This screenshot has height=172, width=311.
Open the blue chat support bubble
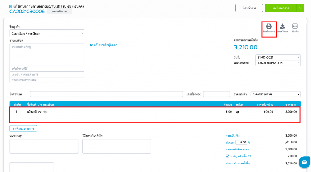pos(304,162)
